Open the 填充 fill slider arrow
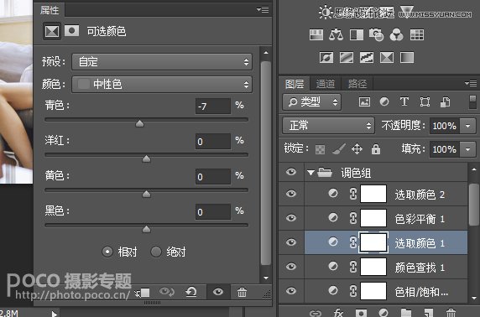This screenshot has width=480, height=317. click(x=468, y=149)
